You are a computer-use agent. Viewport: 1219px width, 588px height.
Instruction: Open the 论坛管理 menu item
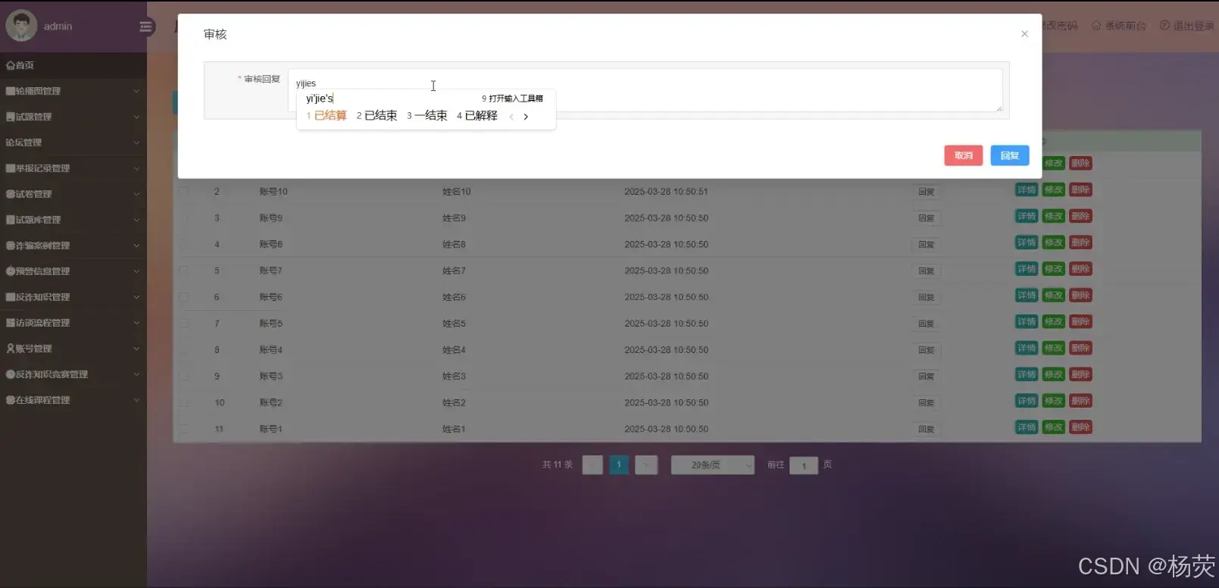[x=73, y=142]
